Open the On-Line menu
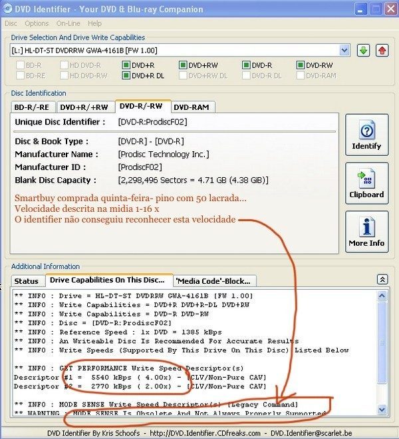The height and width of the screenshot is (439, 399). (x=68, y=23)
